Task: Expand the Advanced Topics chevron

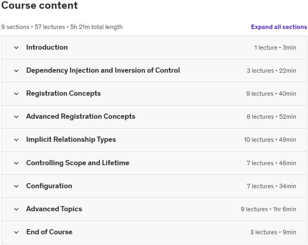Action: (x=16, y=209)
